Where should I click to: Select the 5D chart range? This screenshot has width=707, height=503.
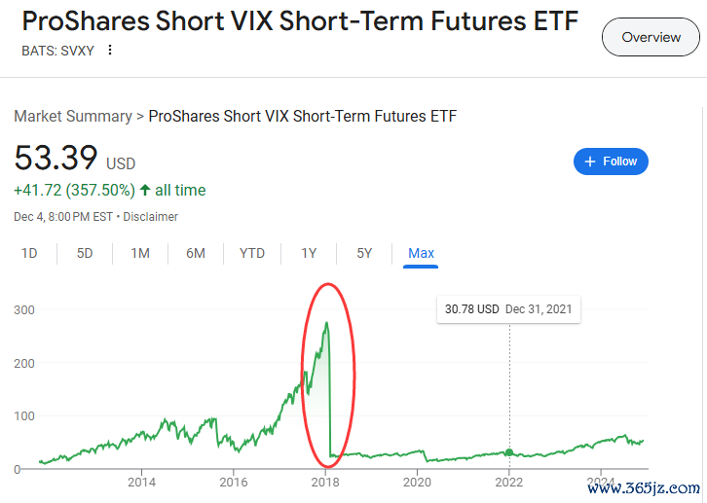click(x=85, y=253)
